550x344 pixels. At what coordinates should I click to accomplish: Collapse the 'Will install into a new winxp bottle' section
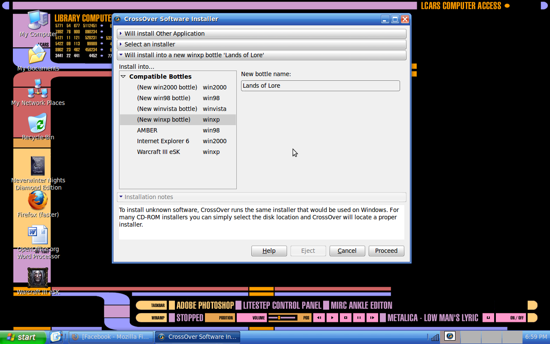(x=262, y=55)
